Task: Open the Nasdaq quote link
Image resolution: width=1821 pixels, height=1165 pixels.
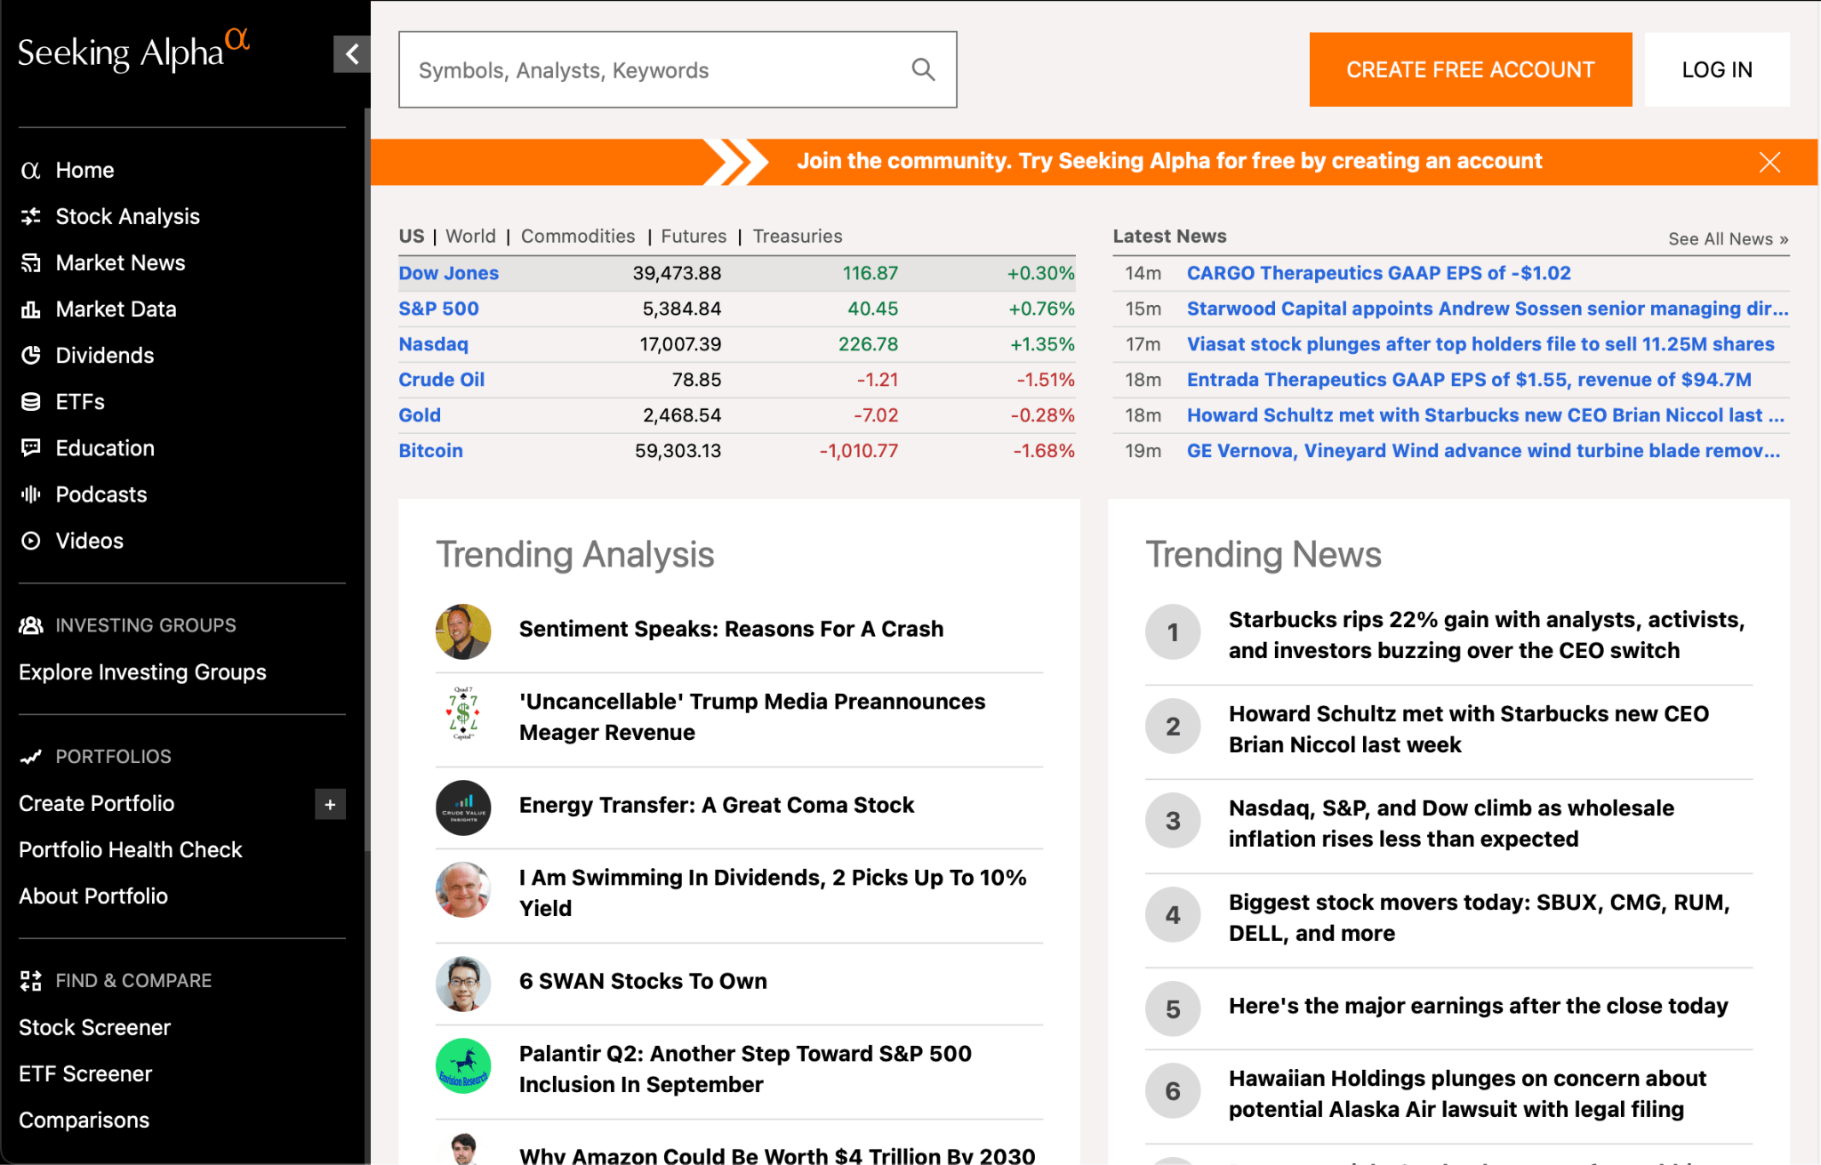Action: [433, 344]
